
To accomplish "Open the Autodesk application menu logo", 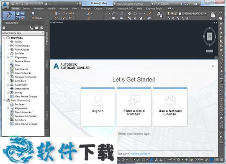I will [5, 5].
